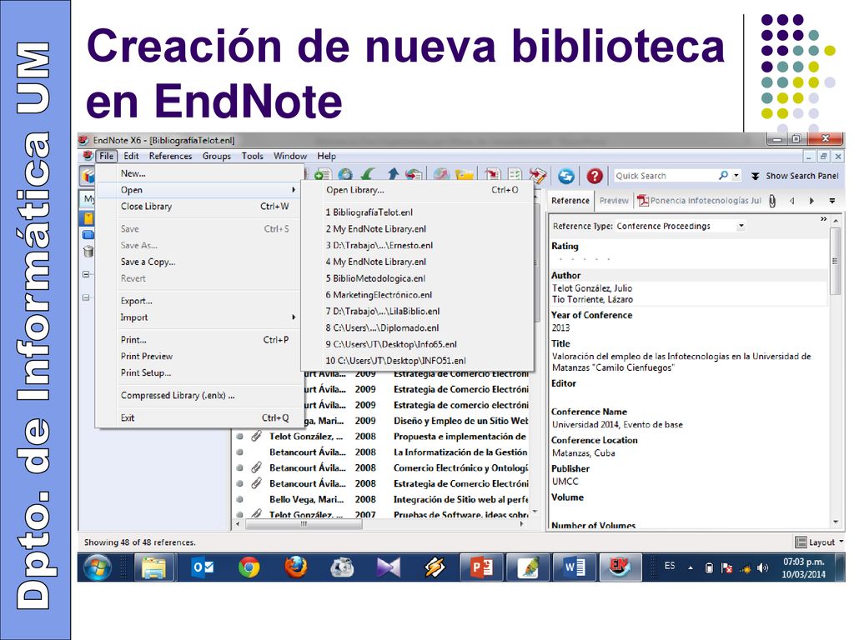Expand the Open submenu arrow in File menu
Image resolution: width=854 pixels, height=640 pixels.
click(294, 190)
